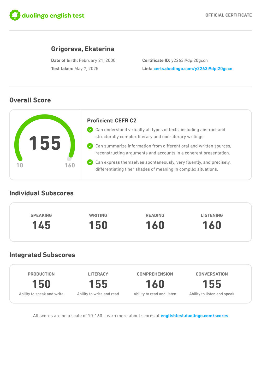Click the gauge minimum label "10"

pos(20,165)
